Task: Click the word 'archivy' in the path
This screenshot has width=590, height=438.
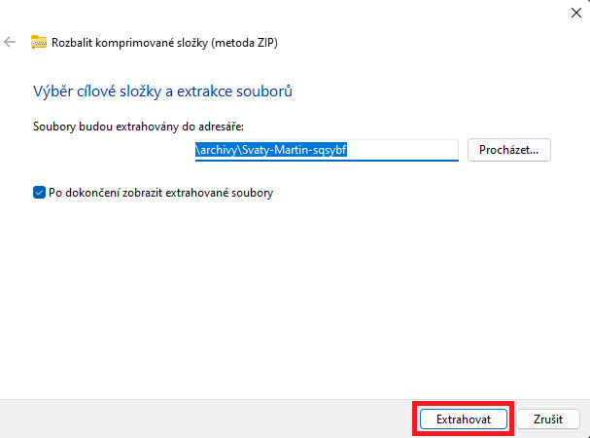Action: pos(219,150)
